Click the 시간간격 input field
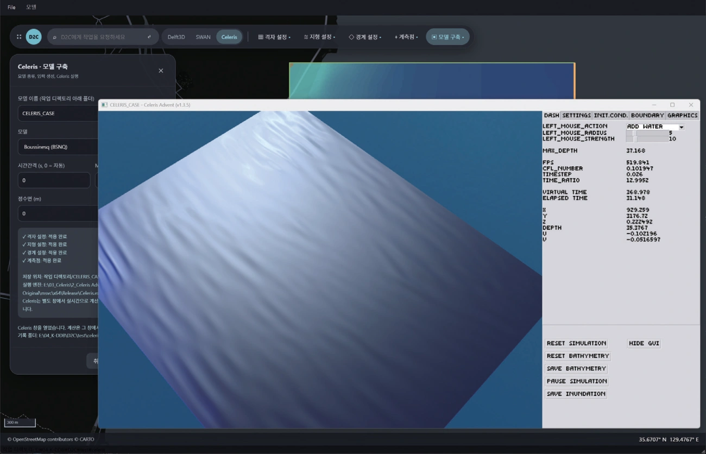706x454 pixels. 54,180
